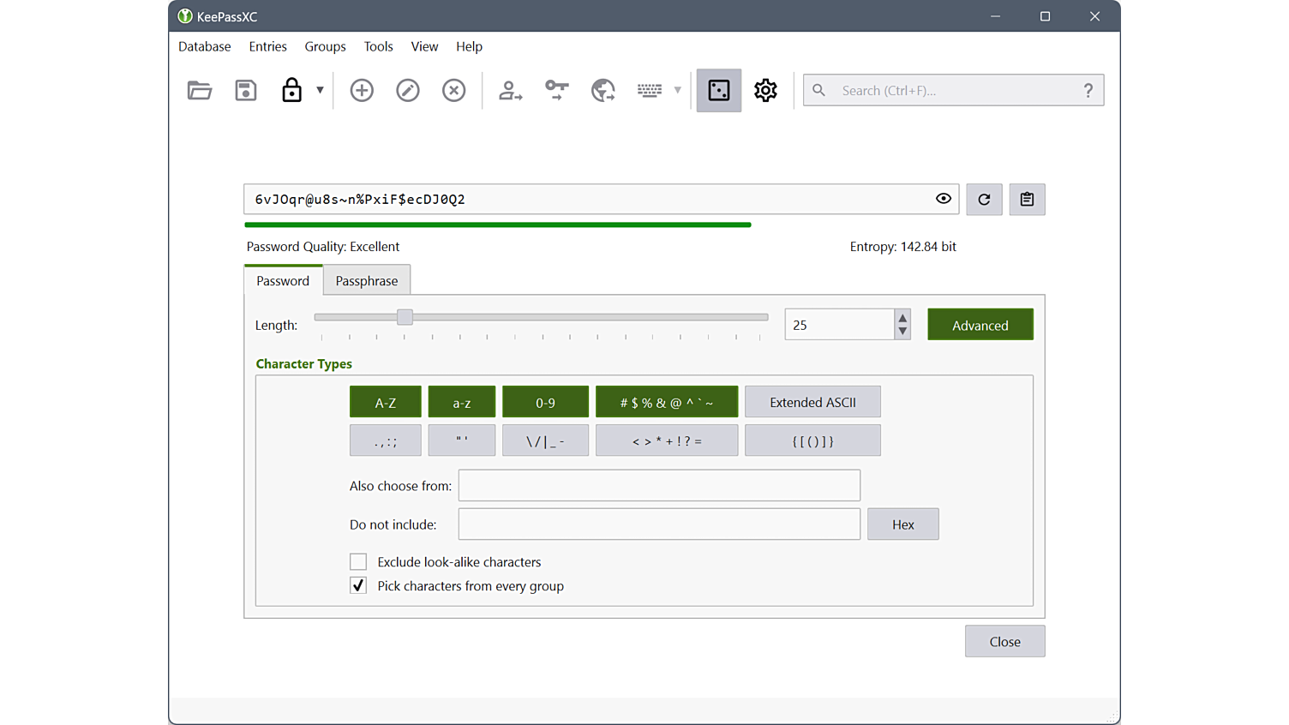Switch to the Passphrase tab
The width and height of the screenshot is (1289, 725).
(x=367, y=281)
